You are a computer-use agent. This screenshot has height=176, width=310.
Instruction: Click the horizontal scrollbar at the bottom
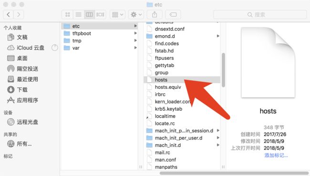click(234, 173)
